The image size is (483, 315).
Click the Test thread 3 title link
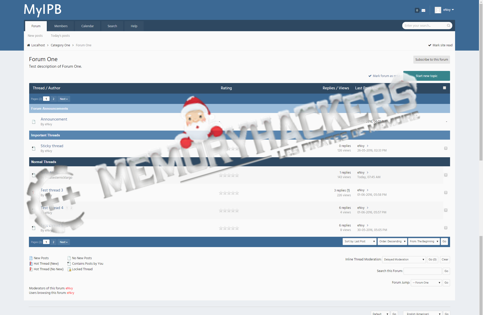(x=52, y=190)
